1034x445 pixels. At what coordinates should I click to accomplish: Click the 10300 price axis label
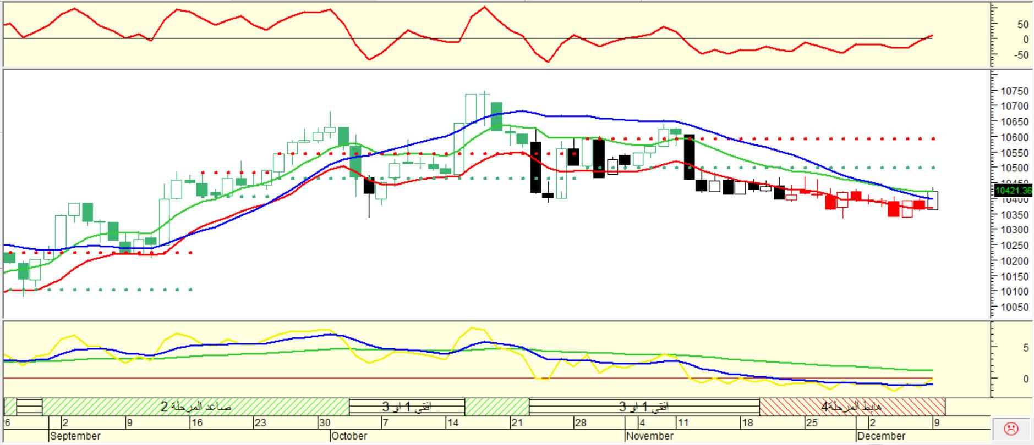pos(1014,230)
